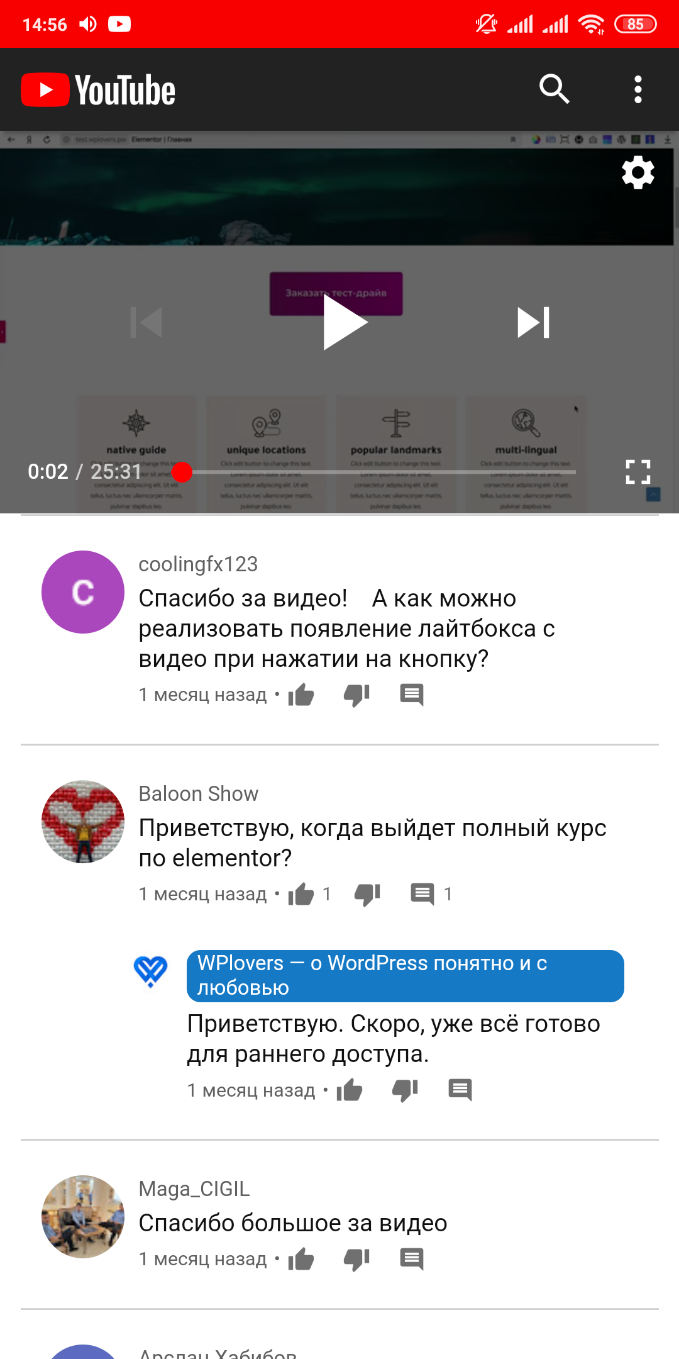Like the WPlovers reply
The width and height of the screenshot is (679, 1359).
click(350, 1090)
